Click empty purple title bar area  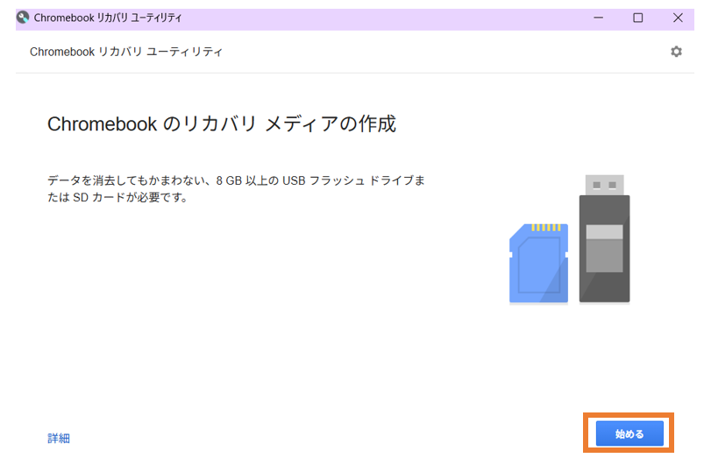395,18
